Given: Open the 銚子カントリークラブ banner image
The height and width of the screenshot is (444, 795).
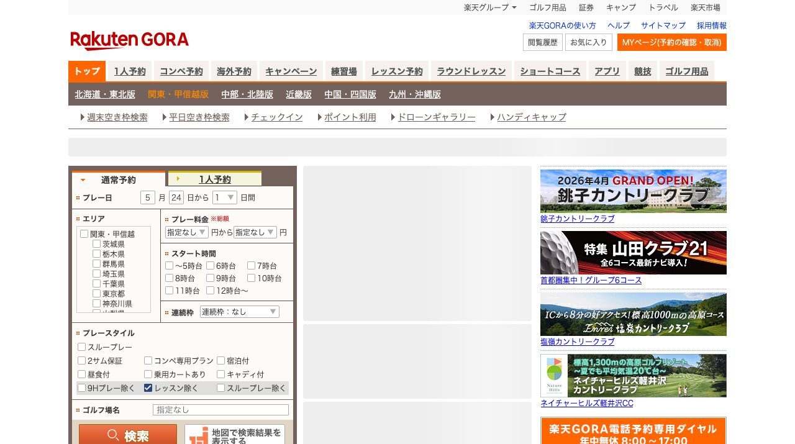Looking at the screenshot, I should point(634,191).
